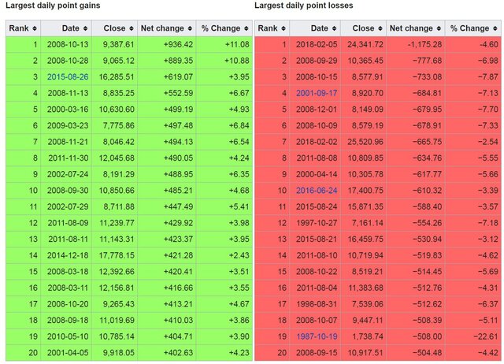The image size is (504, 364).
Task: Sort gains table by % Change
Action: (x=224, y=28)
